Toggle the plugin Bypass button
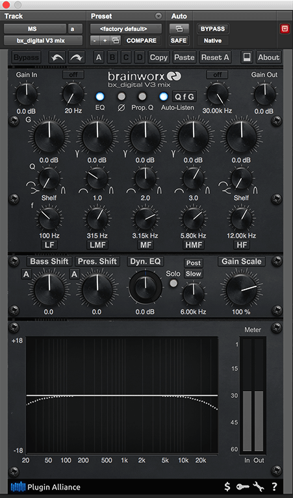Image resolution: width=293 pixels, height=498 pixels. [27, 57]
